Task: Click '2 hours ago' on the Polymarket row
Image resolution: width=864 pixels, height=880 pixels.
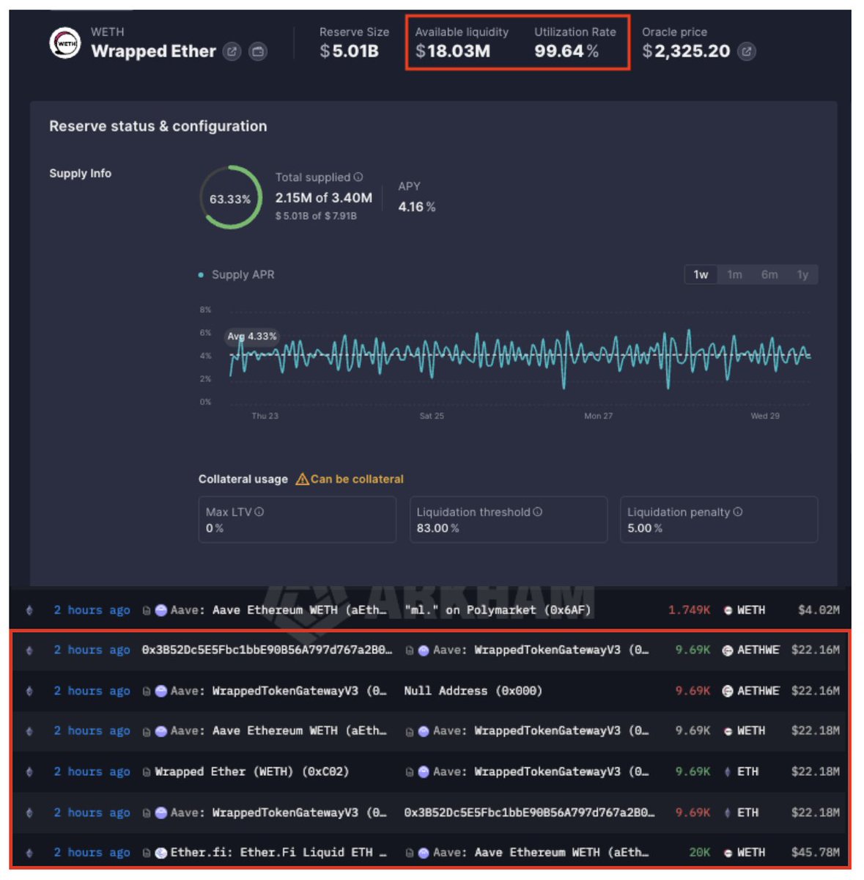Action: click(x=92, y=610)
